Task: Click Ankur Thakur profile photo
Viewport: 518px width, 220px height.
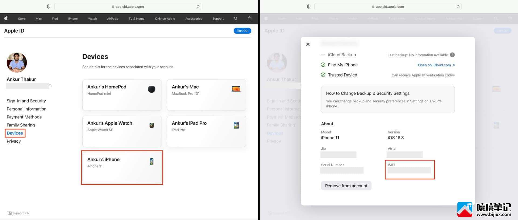Action: [x=17, y=63]
